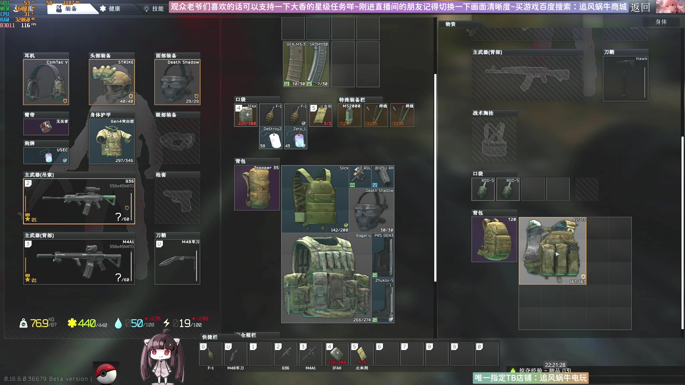This screenshot has height=385, width=685.
Task: Select the GEN M3 magazine 30/30
Action: (294, 64)
